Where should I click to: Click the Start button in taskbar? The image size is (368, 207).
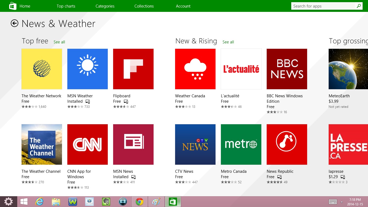pos(24,202)
